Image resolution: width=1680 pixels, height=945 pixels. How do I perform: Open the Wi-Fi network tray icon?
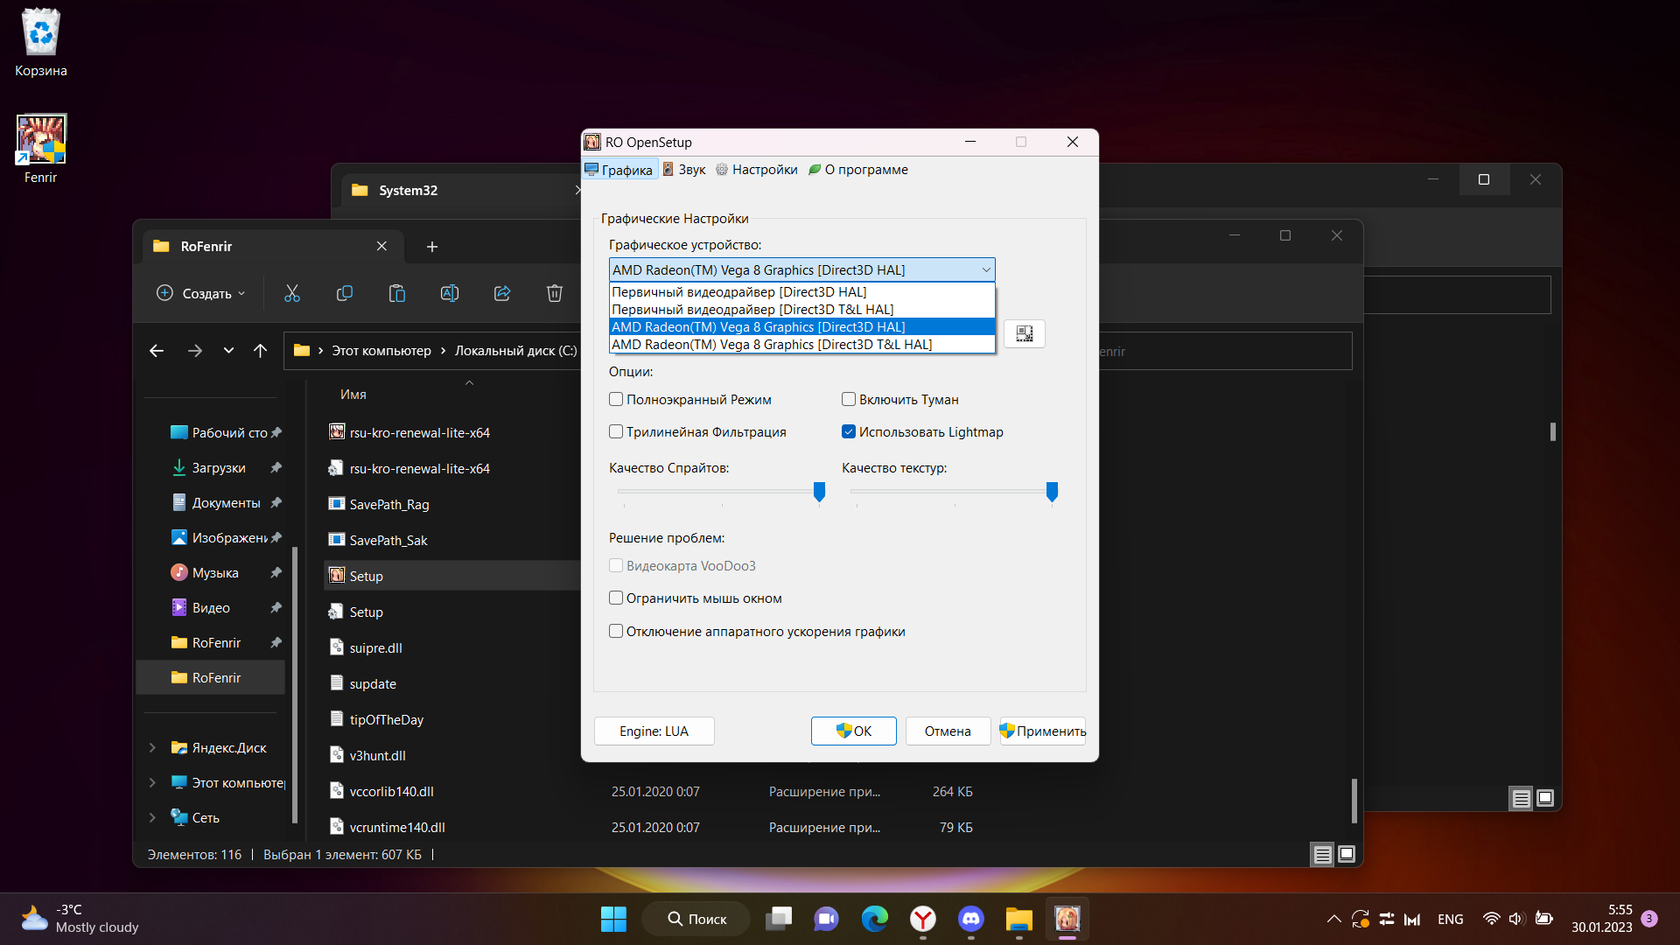point(1491,919)
